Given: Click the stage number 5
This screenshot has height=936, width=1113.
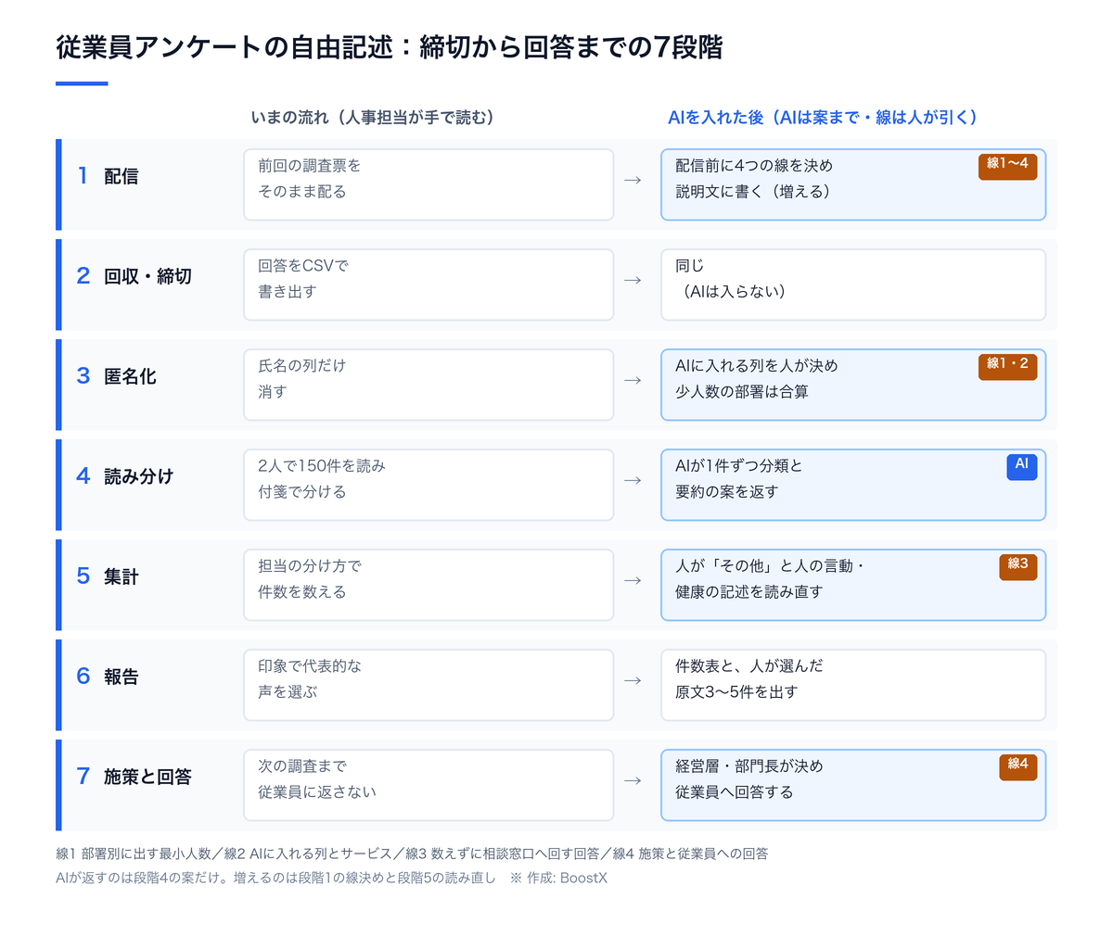Looking at the screenshot, I should click(83, 576).
